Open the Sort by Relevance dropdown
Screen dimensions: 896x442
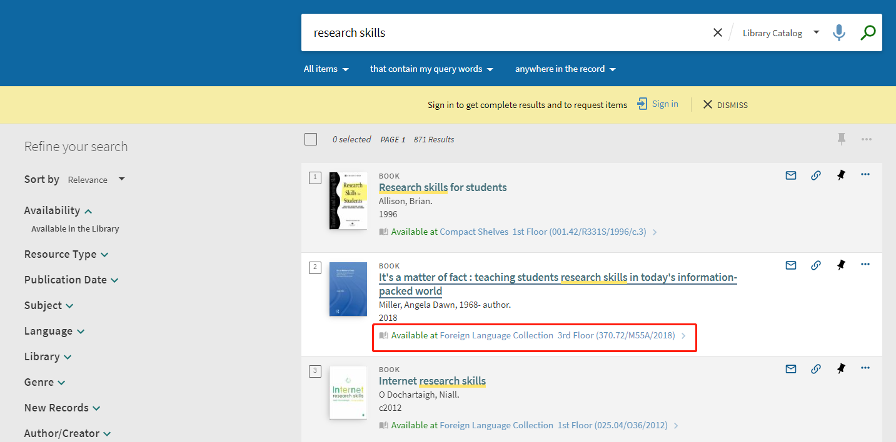(96, 180)
